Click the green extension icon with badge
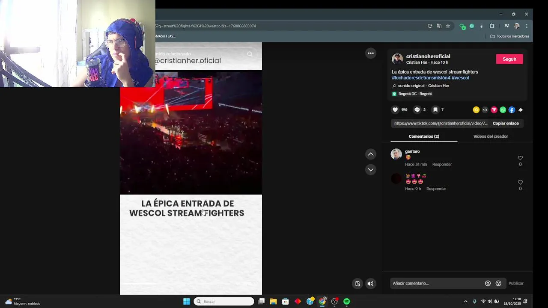The width and height of the screenshot is (548, 308). coord(462,26)
